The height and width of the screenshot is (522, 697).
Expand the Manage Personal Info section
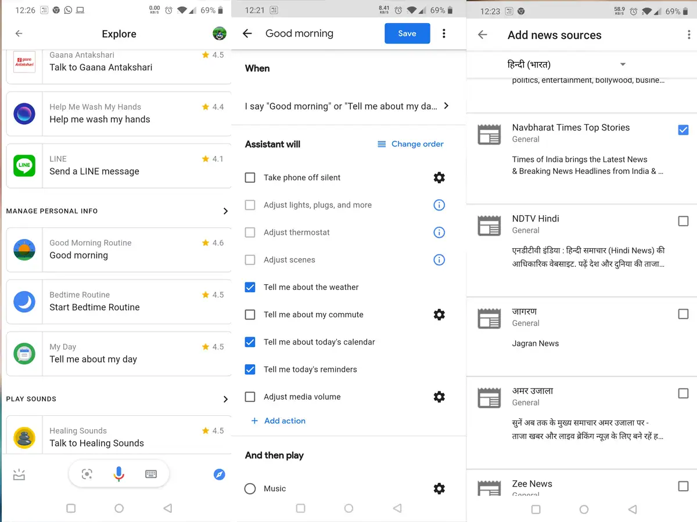point(225,211)
